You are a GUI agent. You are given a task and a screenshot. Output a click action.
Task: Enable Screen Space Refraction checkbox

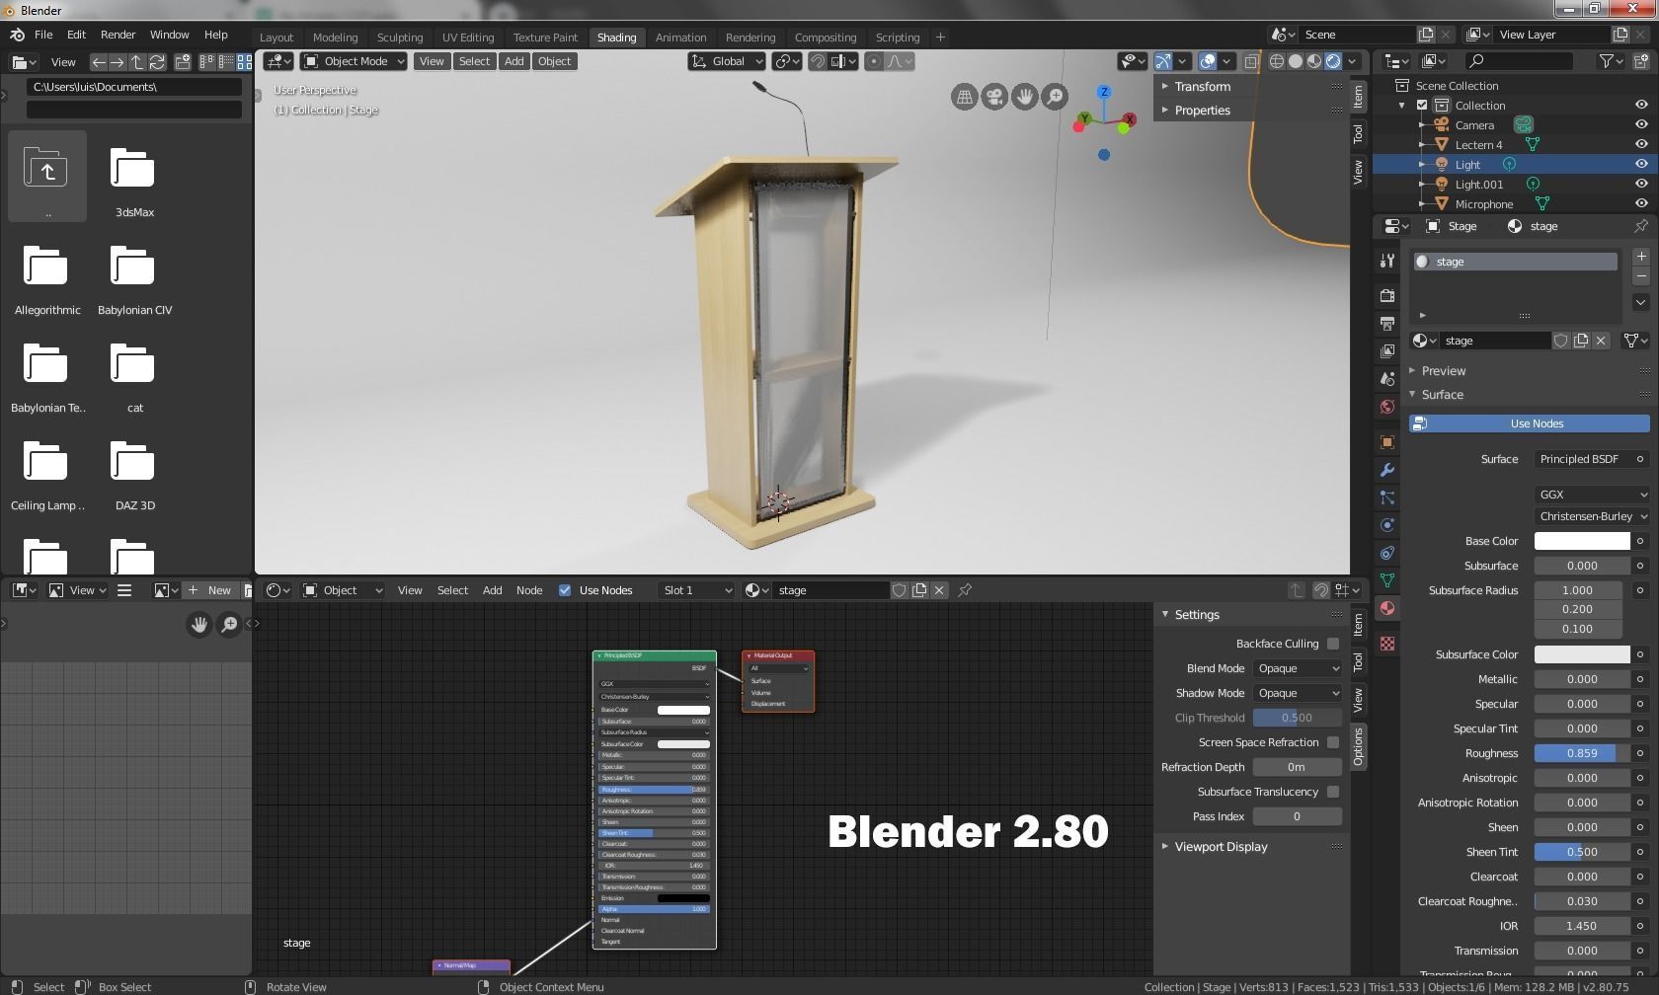(x=1333, y=742)
